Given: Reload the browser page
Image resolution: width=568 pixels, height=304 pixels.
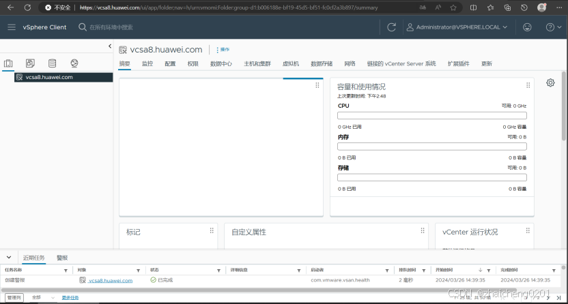Looking at the screenshot, I should pos(27,7).
